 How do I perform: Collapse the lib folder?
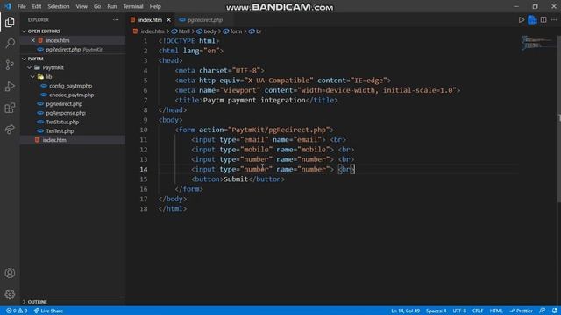[32, 77]
